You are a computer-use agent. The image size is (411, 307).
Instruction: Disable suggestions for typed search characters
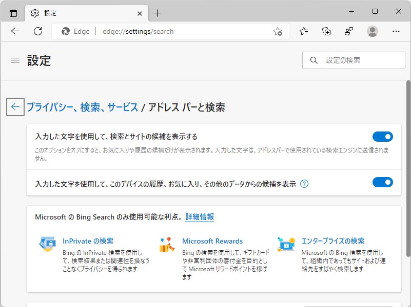[382, 137]
